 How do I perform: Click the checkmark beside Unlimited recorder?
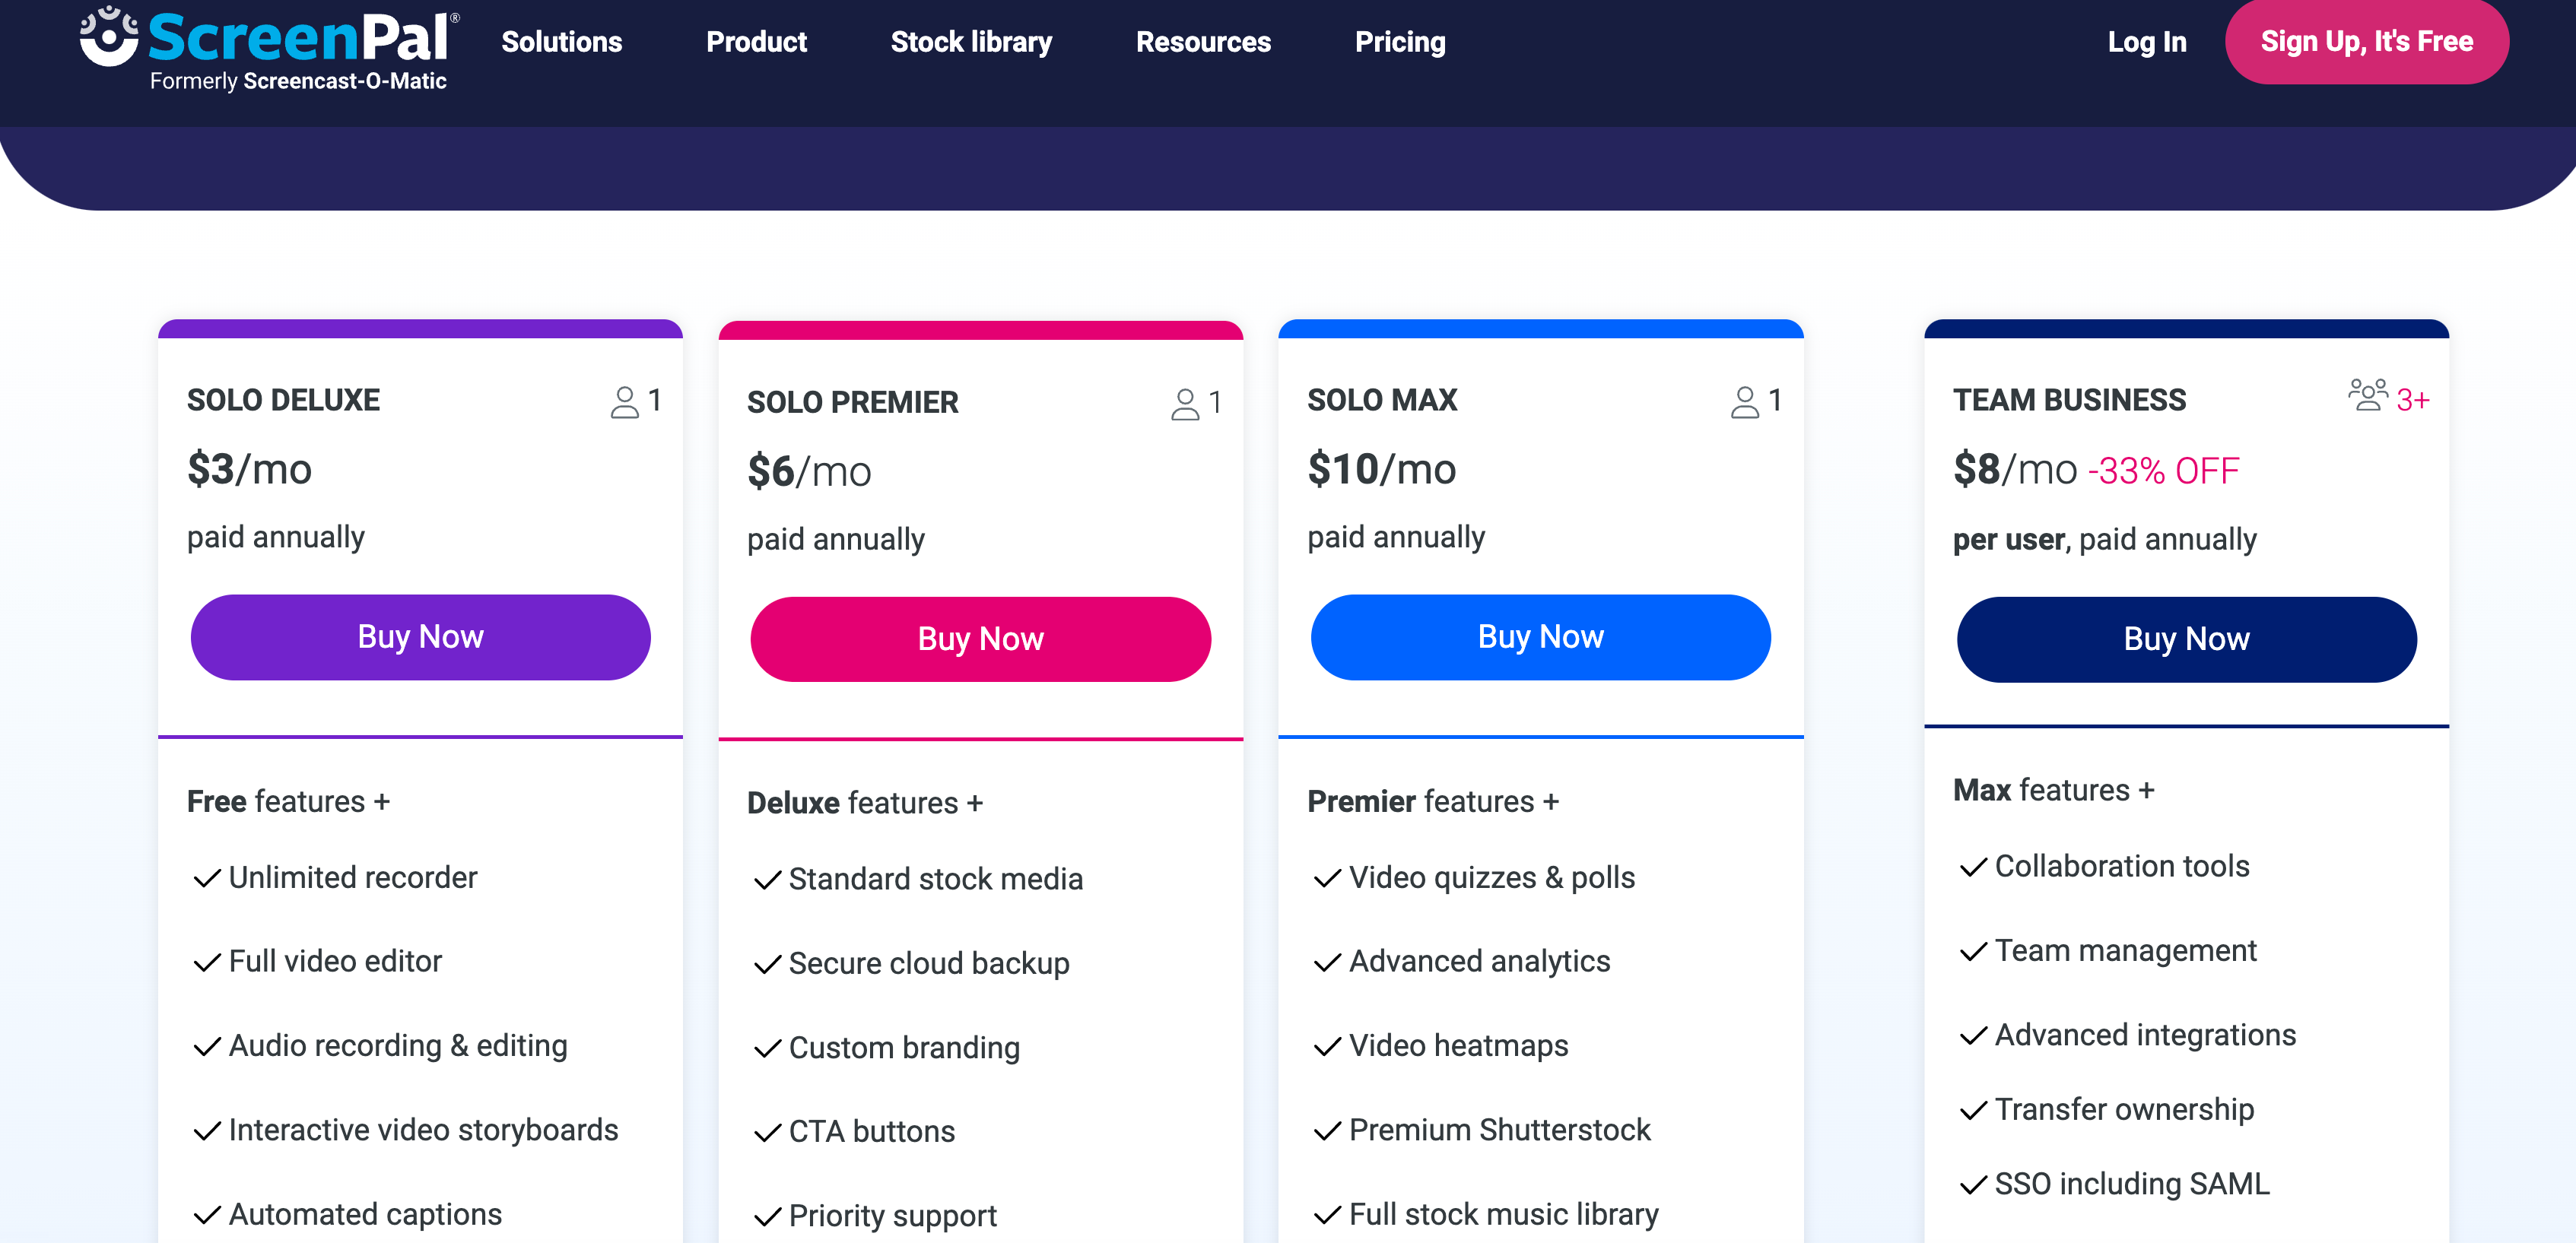[206, 878]
